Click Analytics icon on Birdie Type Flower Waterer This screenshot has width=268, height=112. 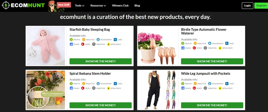pyautogui.click(x=195, y=44)
